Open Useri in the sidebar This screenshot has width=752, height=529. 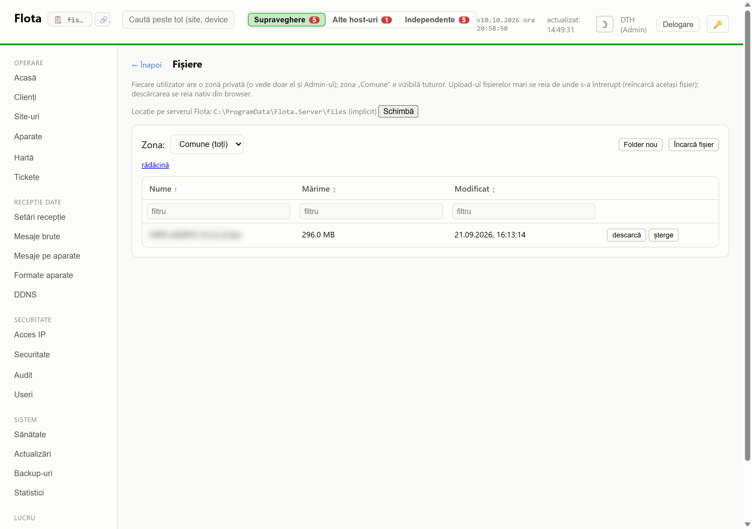click(x=23, y=395)
